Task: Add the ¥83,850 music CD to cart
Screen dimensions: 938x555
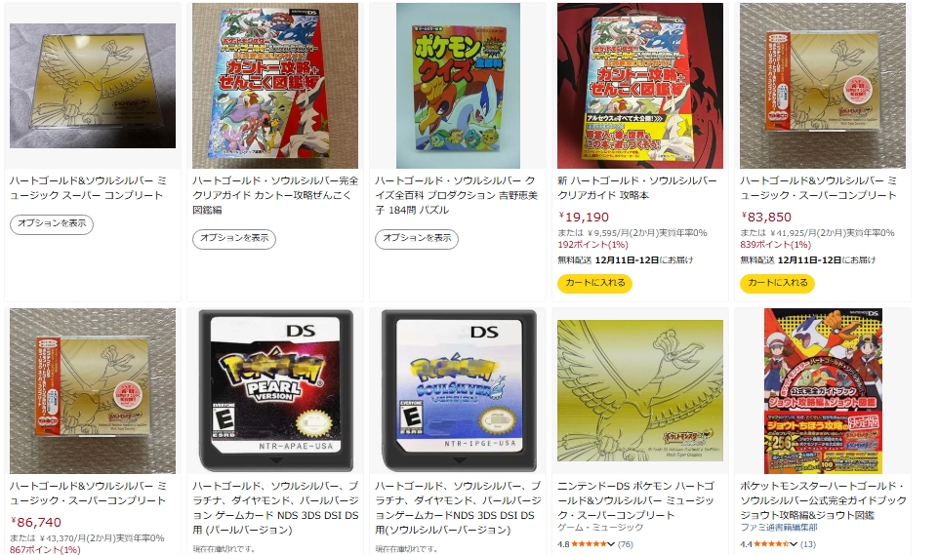Action: tap(777, 283)
